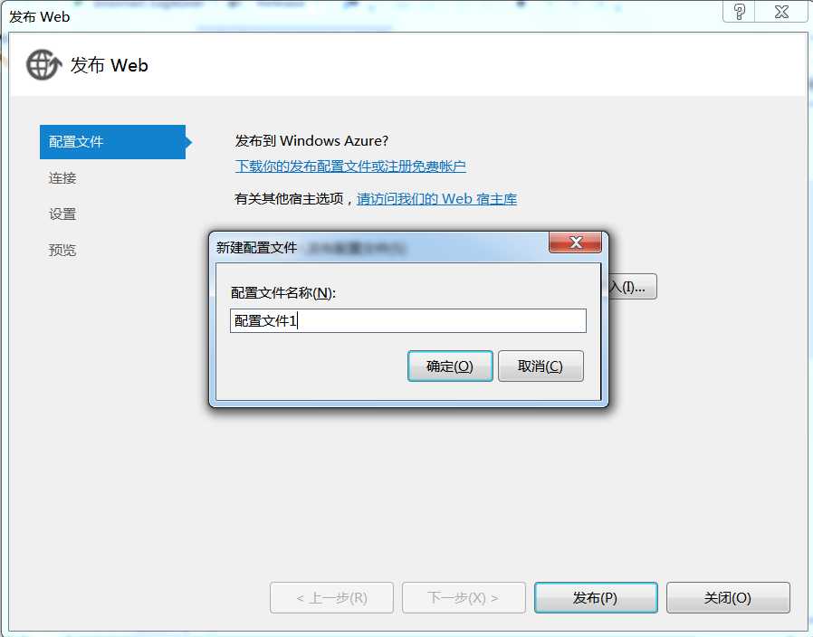The height and width of the screenshot is (637, 813).
Task: Click the 配置文件名称(N): label
Action: pyautogui.click(x=283, y=293)
